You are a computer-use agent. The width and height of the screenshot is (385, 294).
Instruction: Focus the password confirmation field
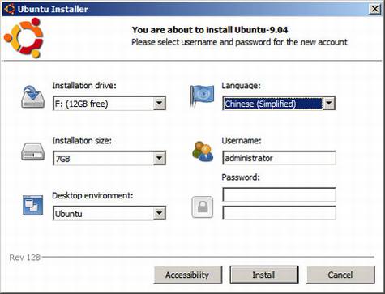[x=279, y=213]
